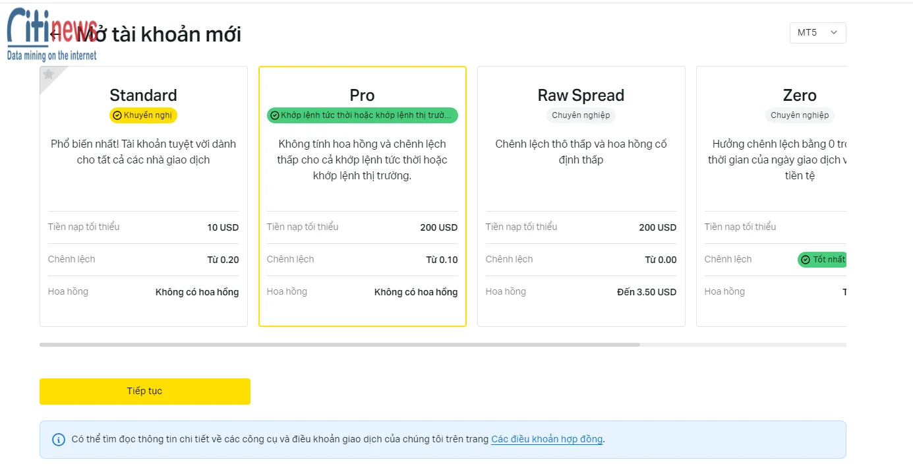Click the Tiếp tục button
Viewport: 913px width, 468px height.
145,392
